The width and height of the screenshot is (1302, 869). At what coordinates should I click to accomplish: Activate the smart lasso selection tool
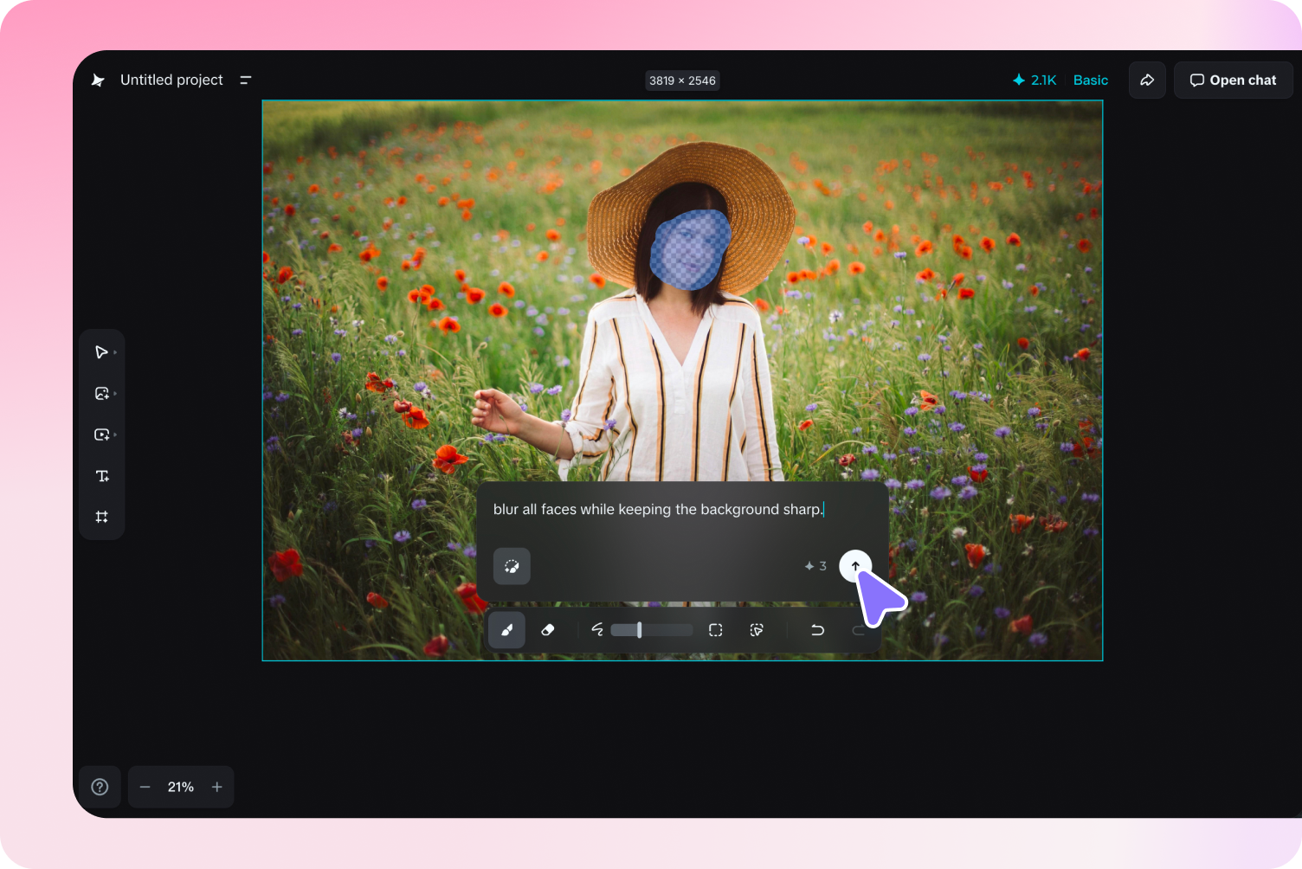coord(756,629)
